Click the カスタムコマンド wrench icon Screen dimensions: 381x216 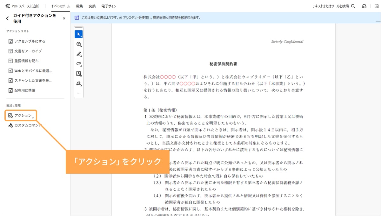point(10,125)
